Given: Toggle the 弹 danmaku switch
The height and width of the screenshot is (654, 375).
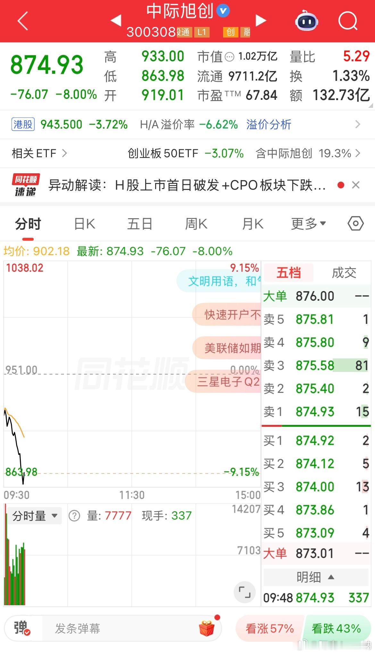Looking at the screenshot, I should pyautogui.click(x=22, y=628).
